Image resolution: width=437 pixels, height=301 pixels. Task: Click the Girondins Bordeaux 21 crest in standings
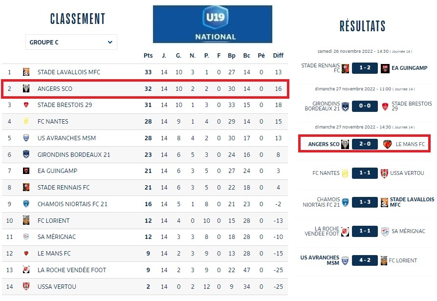pyautogui.click(x=26, y=154)
